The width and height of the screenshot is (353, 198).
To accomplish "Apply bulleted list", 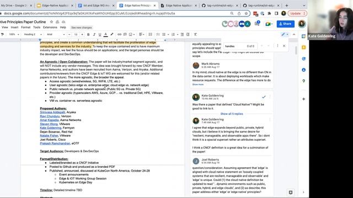I will [164, 34].
